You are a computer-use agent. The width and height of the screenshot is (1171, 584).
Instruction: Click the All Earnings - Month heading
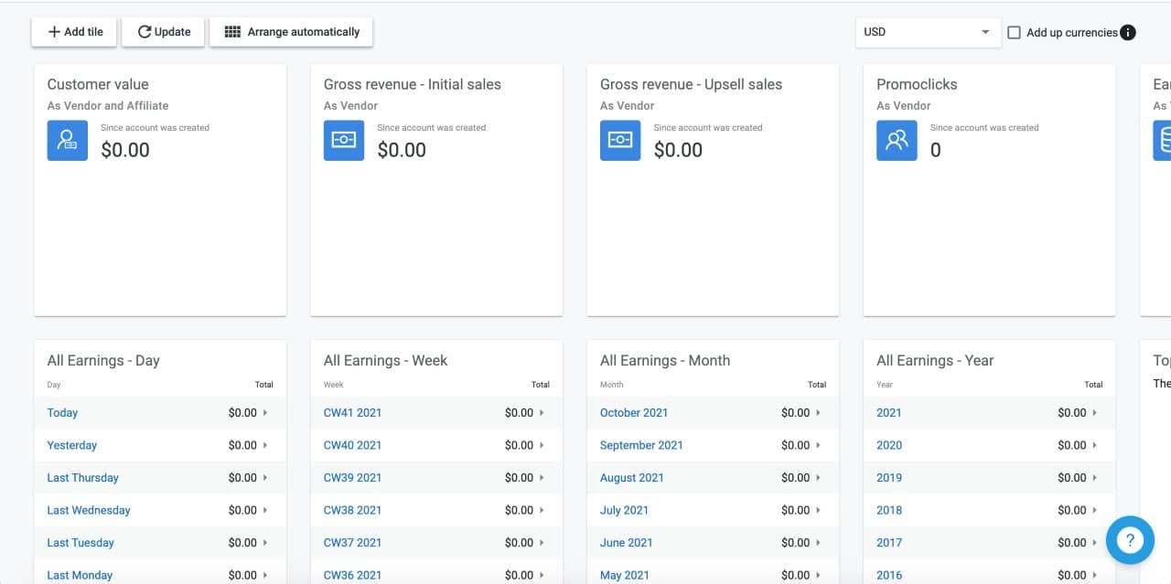pyautogui.click(x=665, y=361)
